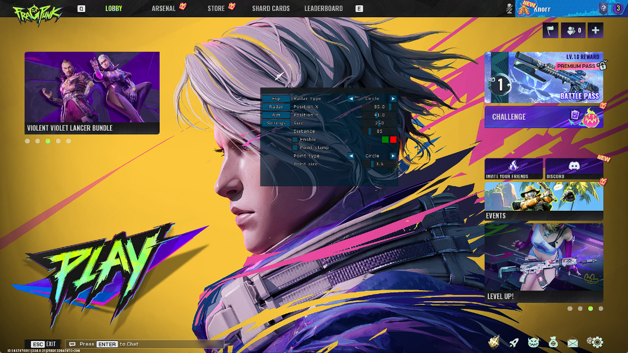Click the plus invite icon

click(596, 30)
